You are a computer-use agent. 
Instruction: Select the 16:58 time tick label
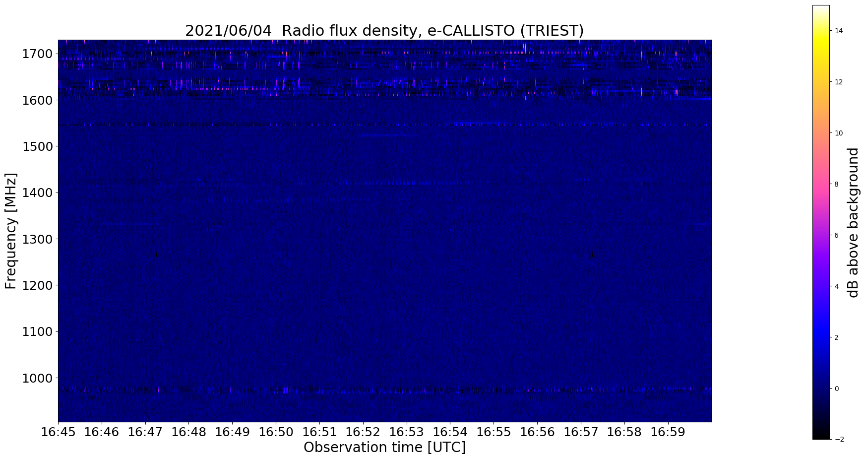pos(624,432)
